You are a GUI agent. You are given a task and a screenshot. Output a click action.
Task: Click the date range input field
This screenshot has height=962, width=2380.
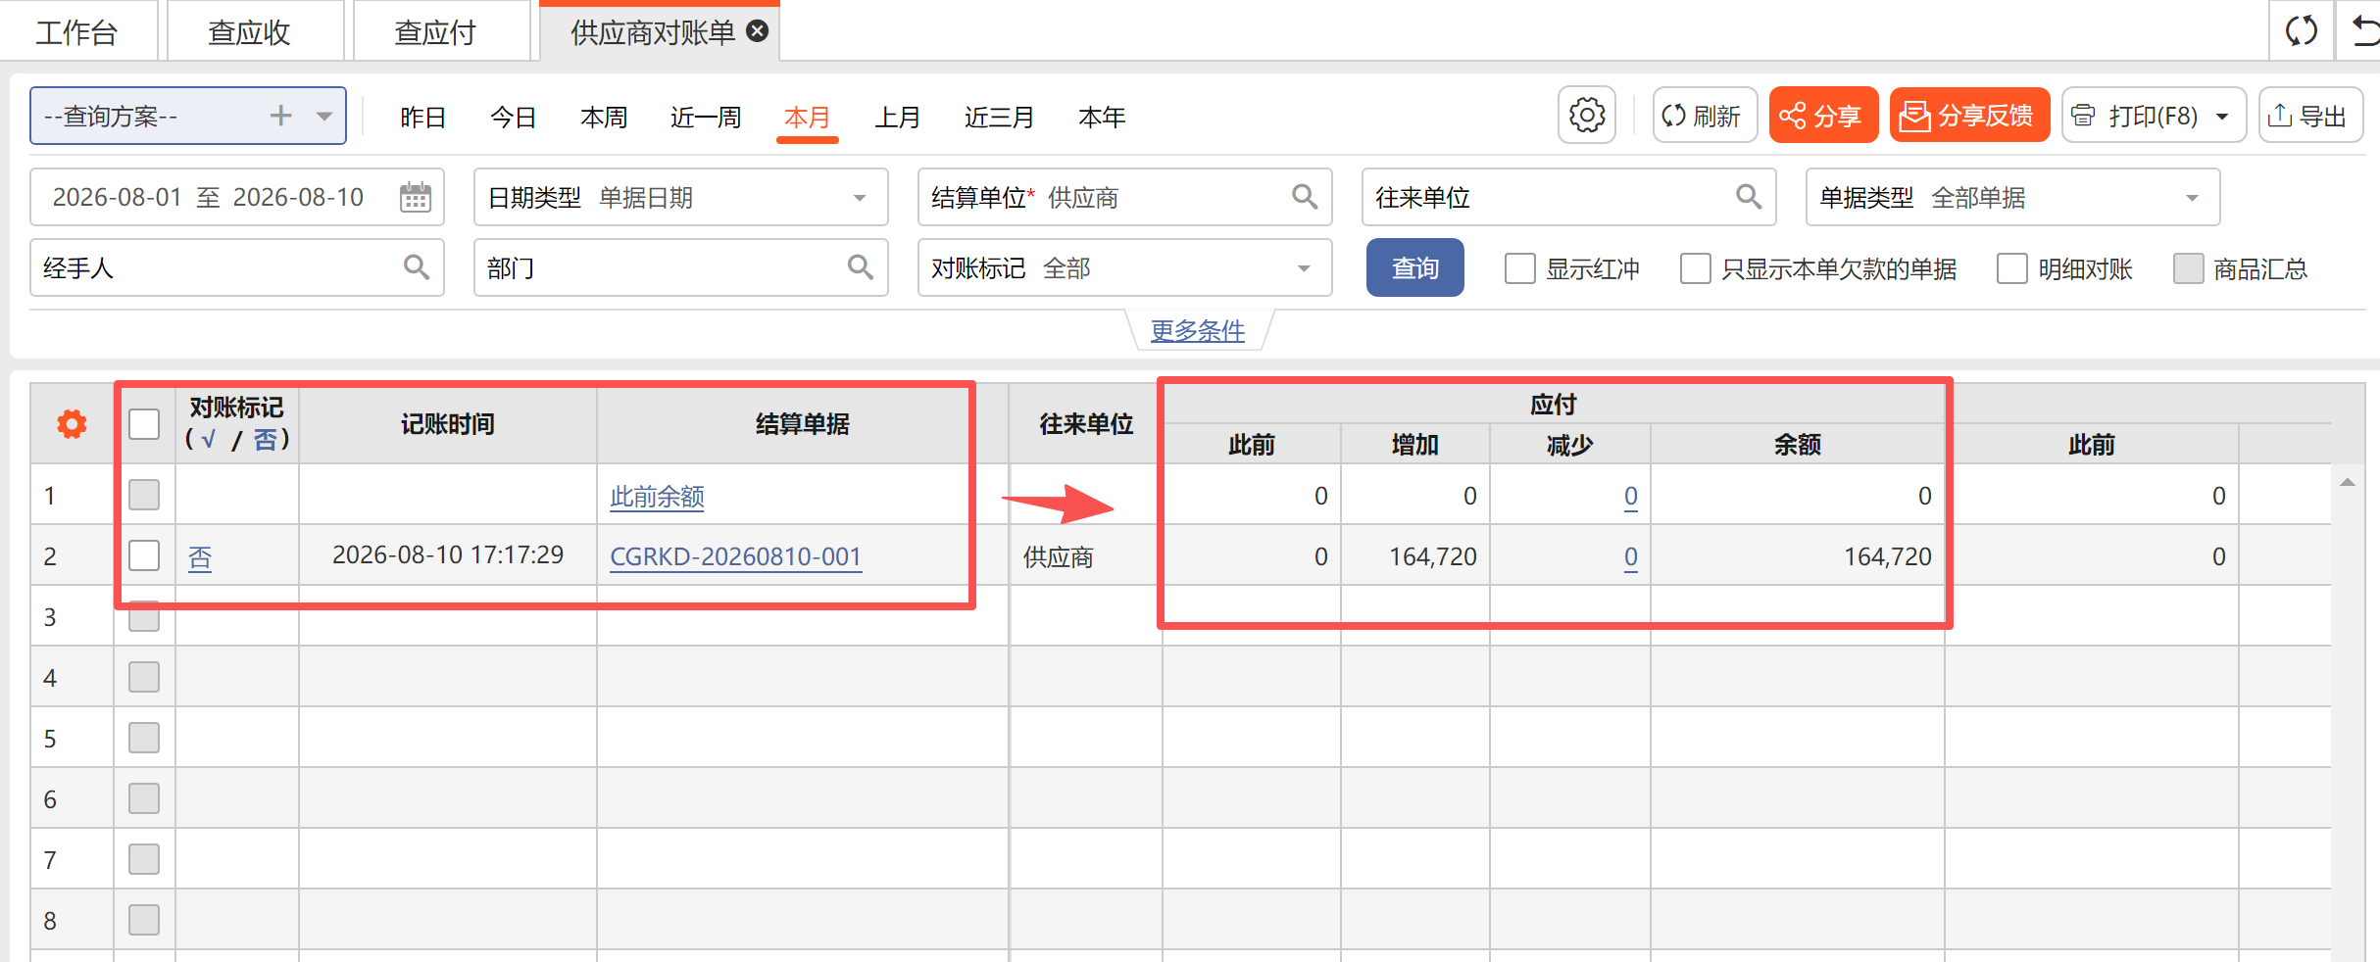click(x=237, y=197)
